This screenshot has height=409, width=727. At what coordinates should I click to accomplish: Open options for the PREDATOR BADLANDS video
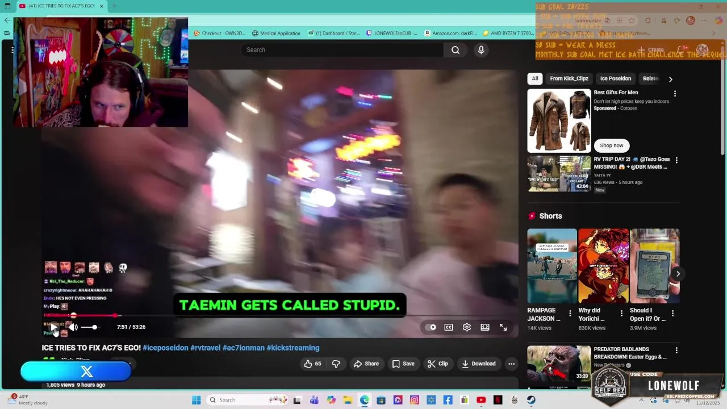click(676, 351)
